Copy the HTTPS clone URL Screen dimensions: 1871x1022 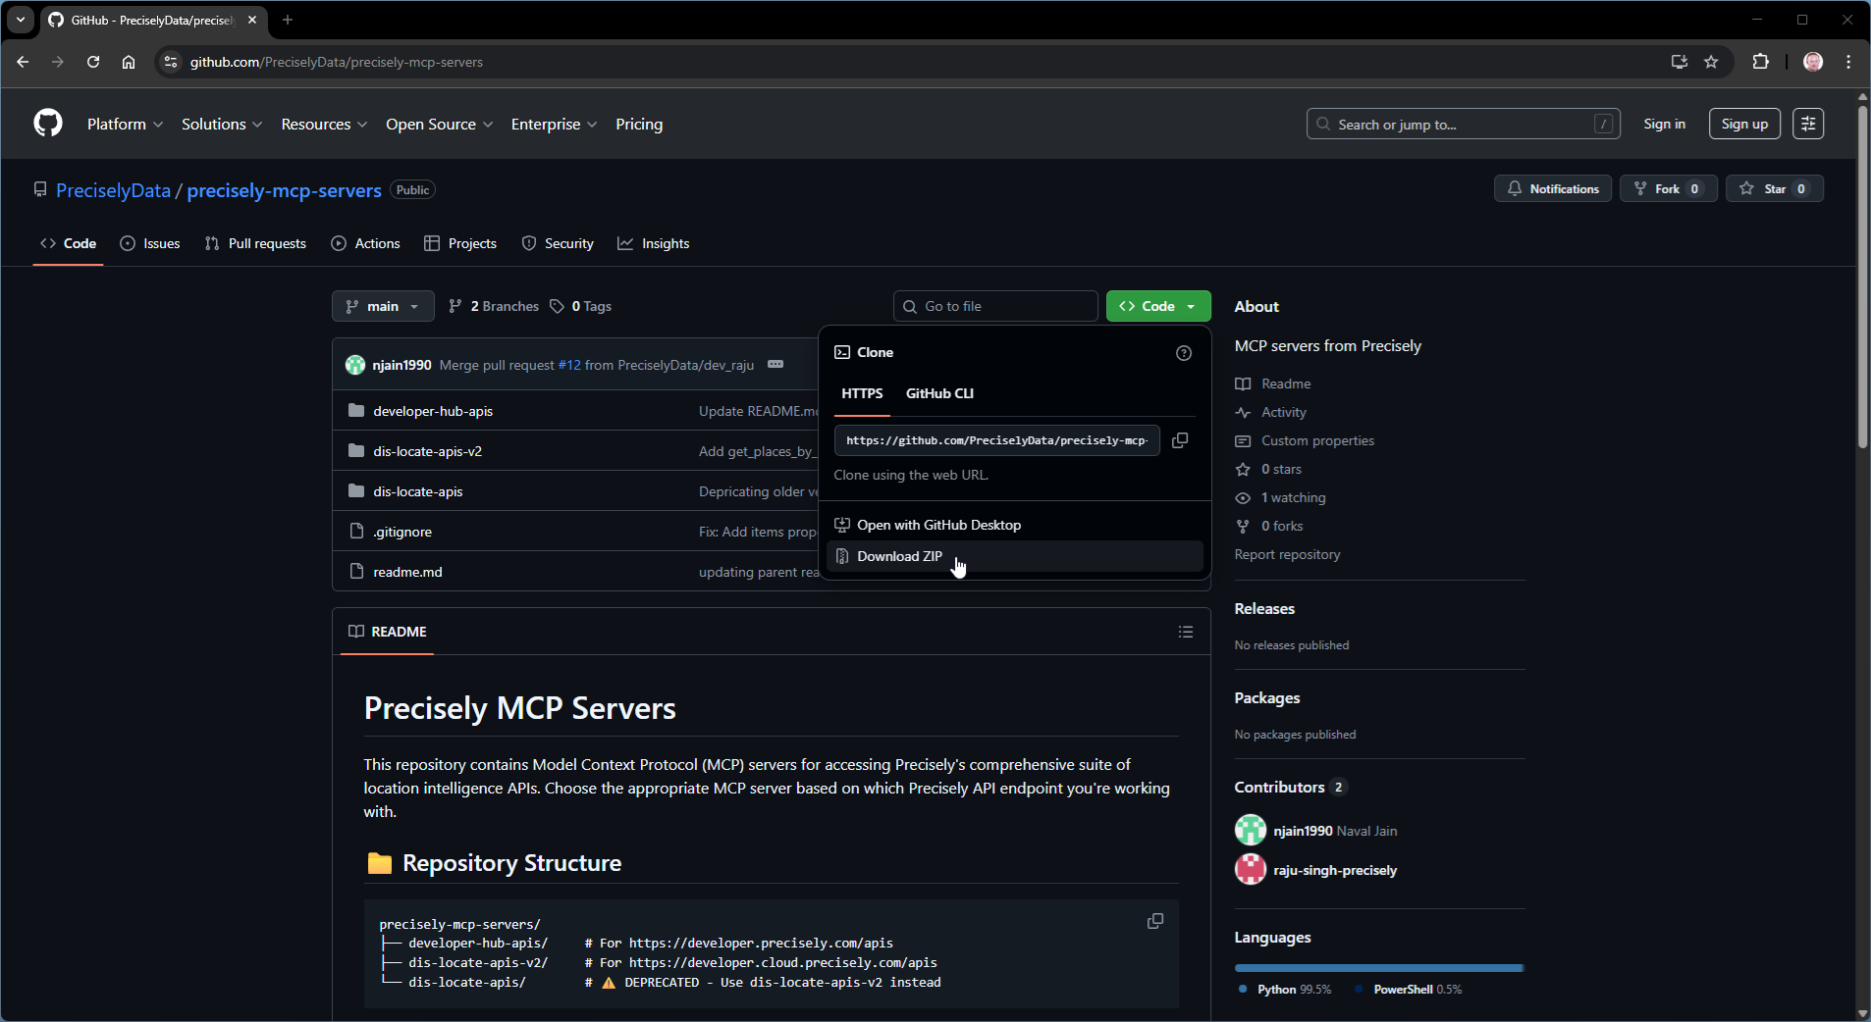[x=1180, y=440]
